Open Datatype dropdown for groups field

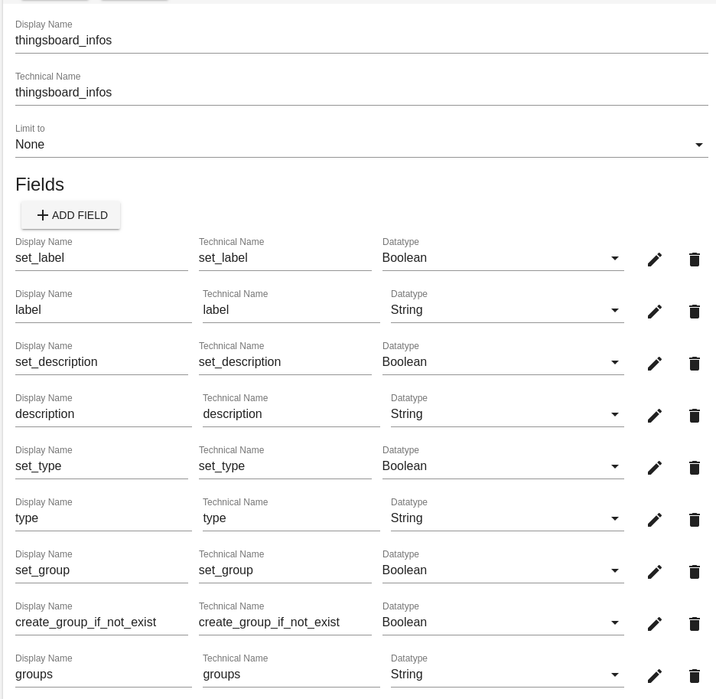(x=507, y=675)
